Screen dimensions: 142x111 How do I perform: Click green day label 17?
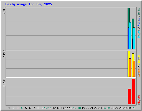point(75,108)
